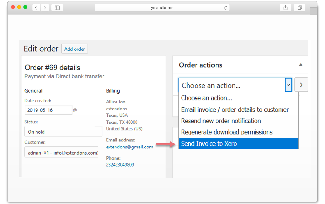325x204 pixels.
Task: Collapse the Order actions panel triangle
Action: point(301,65)
